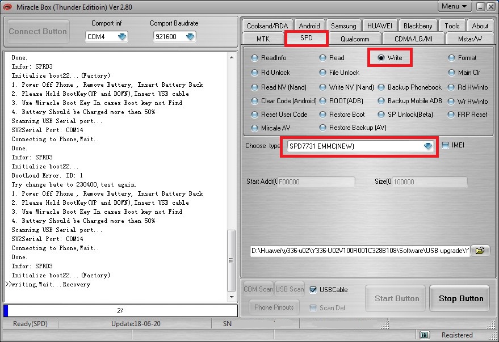Toggle the IMEI checkbox

coord(446,145)
